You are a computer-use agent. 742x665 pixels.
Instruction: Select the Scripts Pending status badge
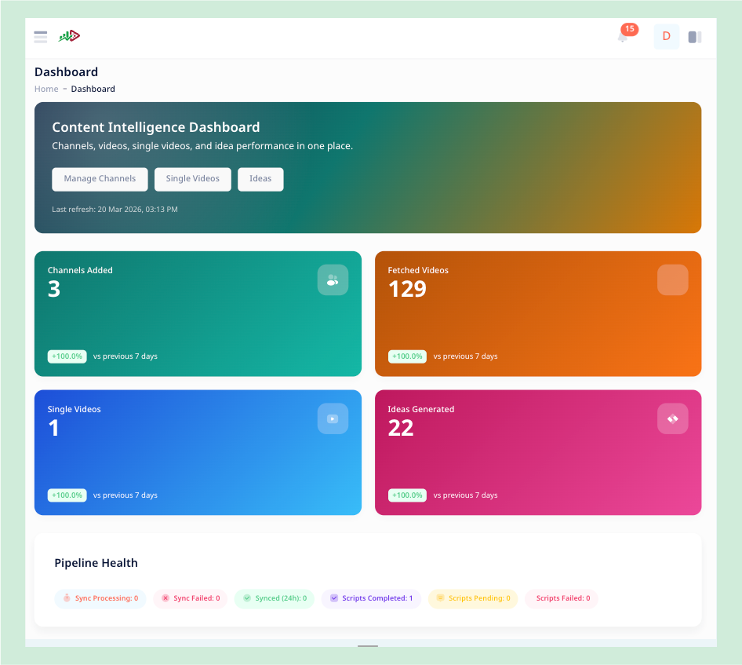click(473, 598)
